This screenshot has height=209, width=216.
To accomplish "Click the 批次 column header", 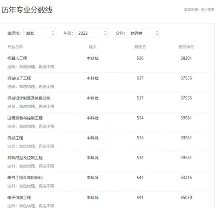I will [x=93, y=47].
